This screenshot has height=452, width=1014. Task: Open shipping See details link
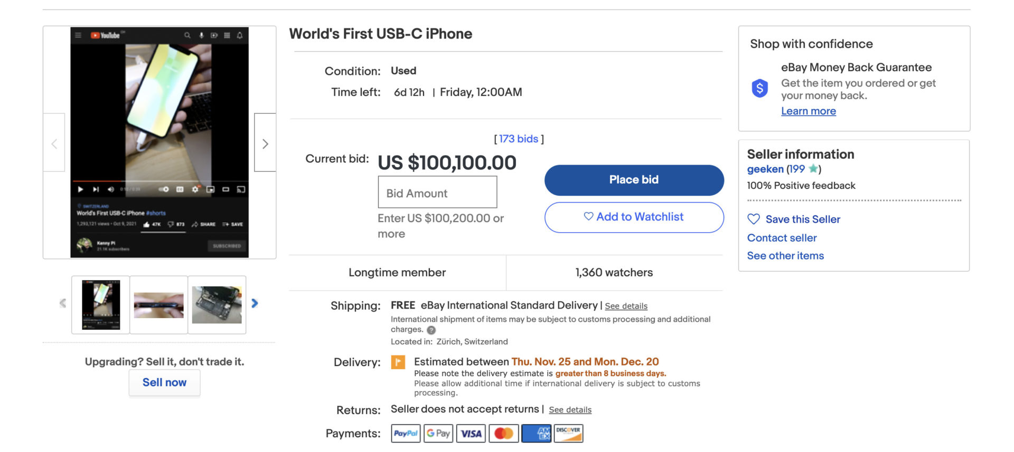[626, 306]
